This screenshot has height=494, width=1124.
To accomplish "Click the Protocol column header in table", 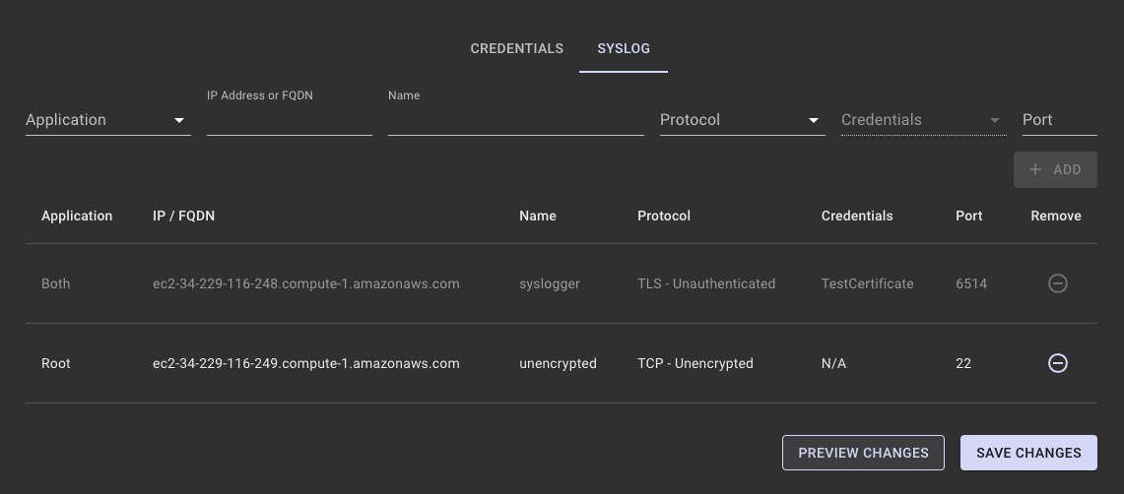I will point(664,216).
